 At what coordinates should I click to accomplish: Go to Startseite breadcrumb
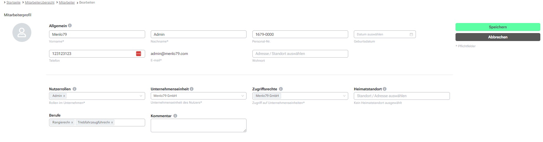coord(13,2)
